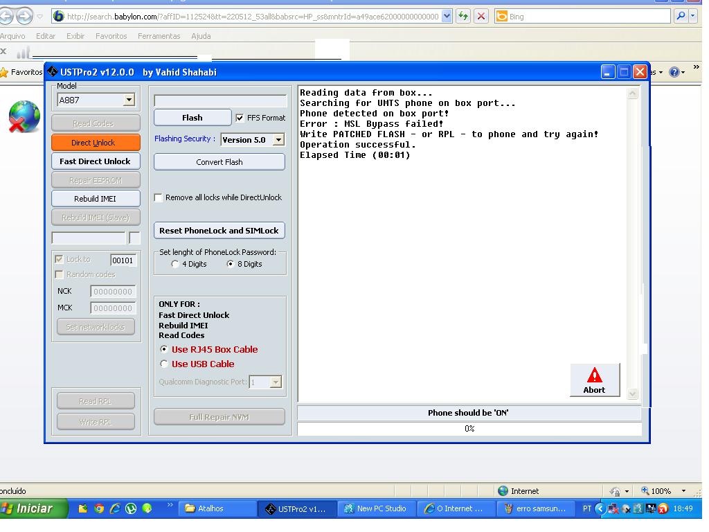Screen dimensions: 709x532
Task: Click the language indicator PT in taskbar
Action: (x=587, y=508)
